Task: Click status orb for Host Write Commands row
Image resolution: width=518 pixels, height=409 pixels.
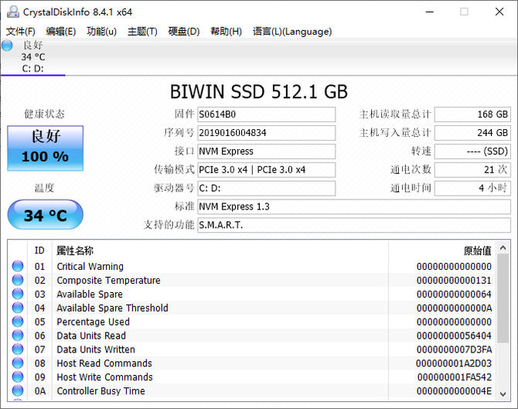Action: (18, 377)
